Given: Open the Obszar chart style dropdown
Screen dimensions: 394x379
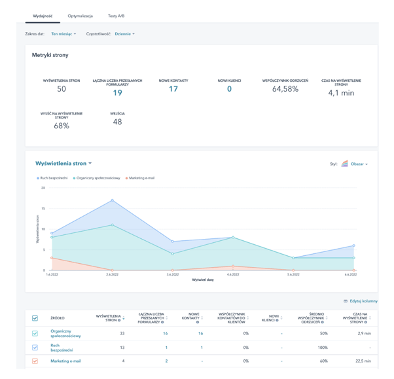Looking at the screenshot, I should (x=359, y=164).
